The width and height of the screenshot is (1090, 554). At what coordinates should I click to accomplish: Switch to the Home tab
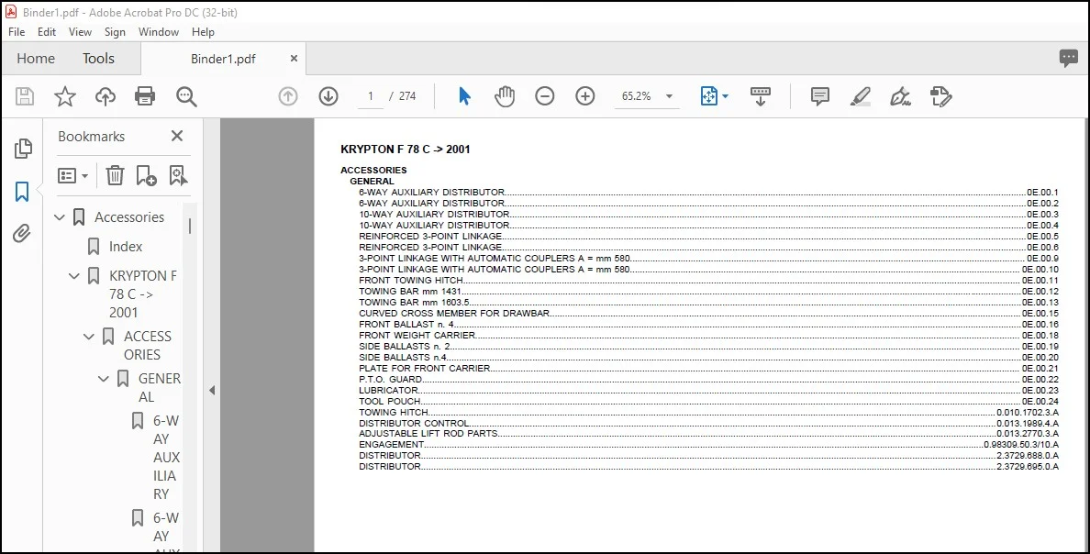click(36, 59)
